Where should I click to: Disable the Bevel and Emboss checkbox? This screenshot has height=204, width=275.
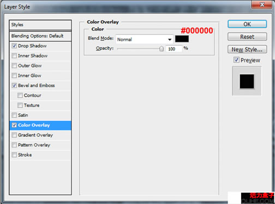click(x=14, y=85)
